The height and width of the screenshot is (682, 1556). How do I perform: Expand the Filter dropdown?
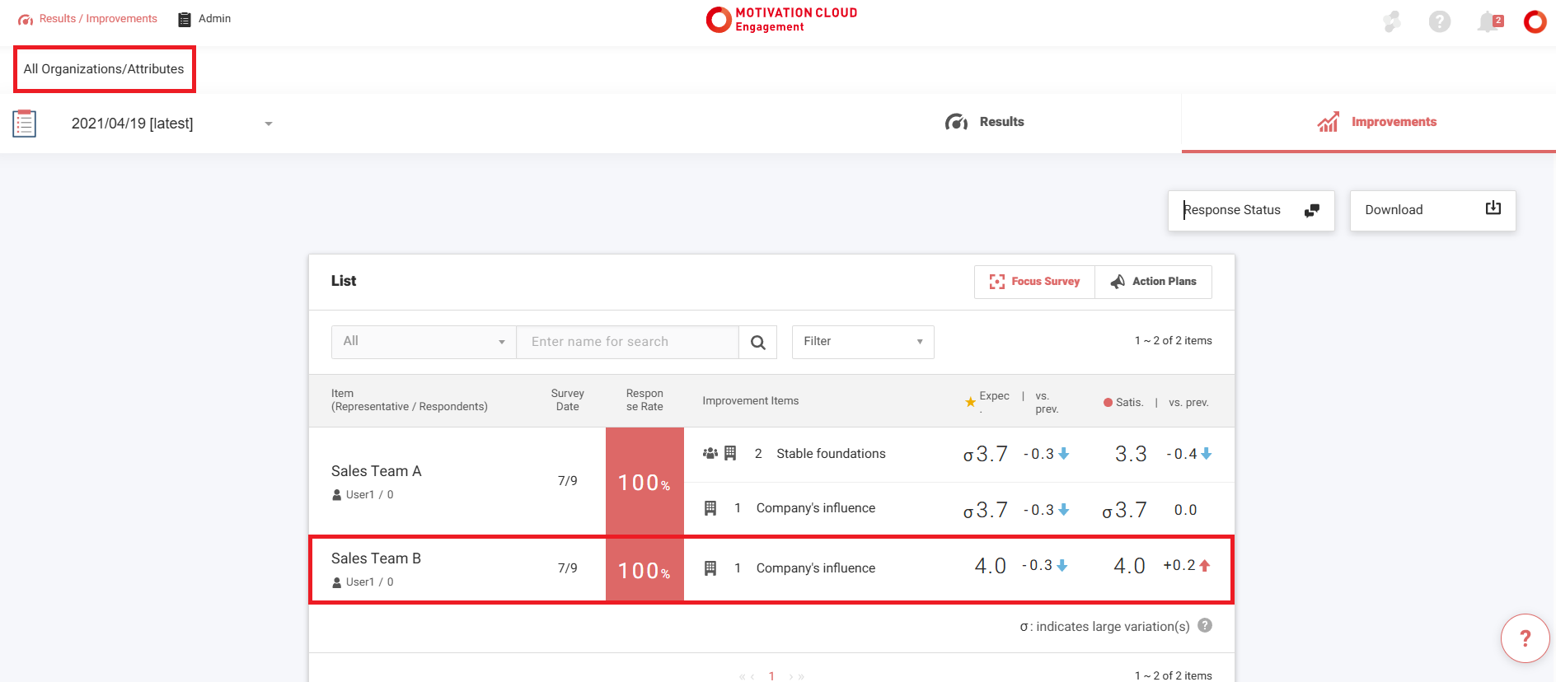(x=862, y=342)
